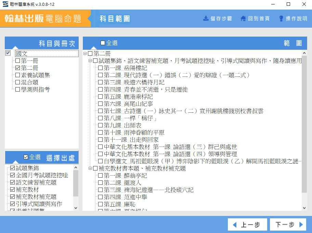Uncheck 補充教材補充題 source checkbox
The height and width of the screenshot is (233, 312).
click(x=12, y=197)
